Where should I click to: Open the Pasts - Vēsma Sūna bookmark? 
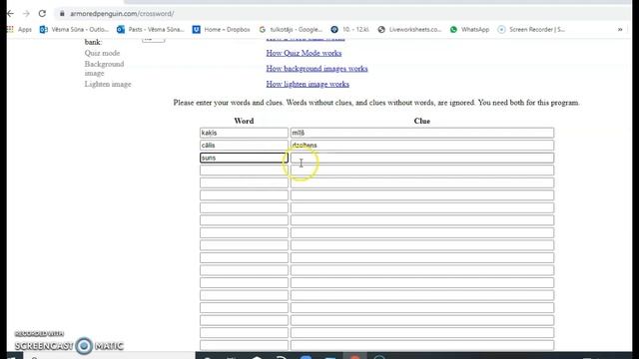151,29
